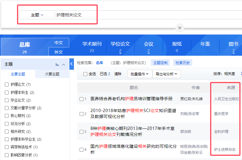Tick the 护理论文 (7) topic filter

coord(7,84)
